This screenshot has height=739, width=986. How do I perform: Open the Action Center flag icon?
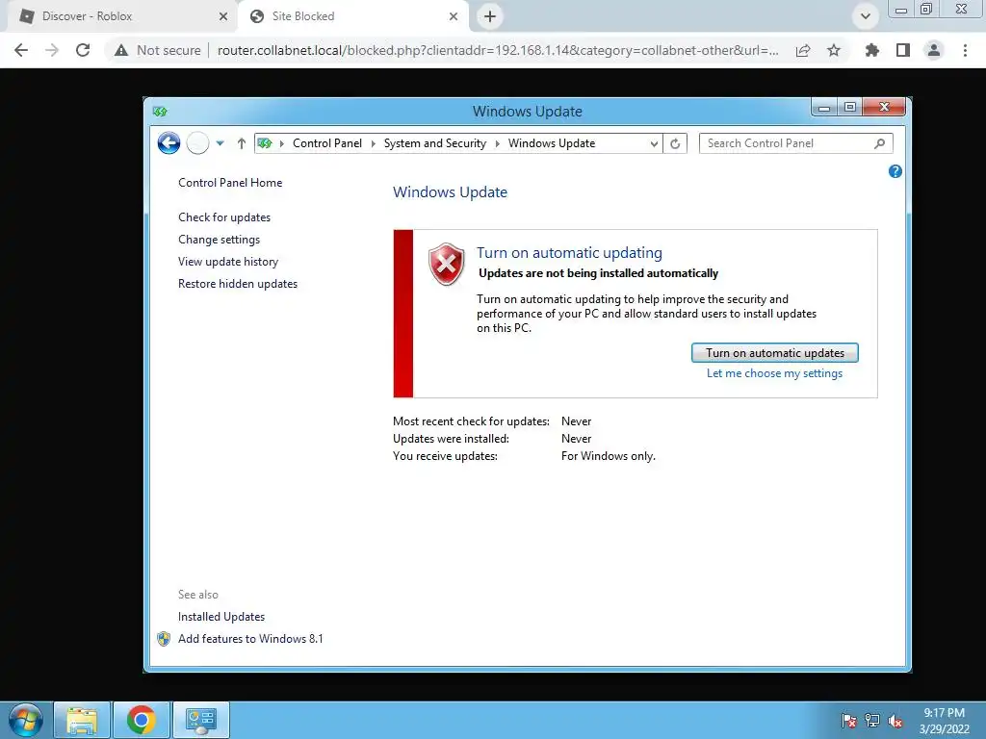[x=849, y=720]
